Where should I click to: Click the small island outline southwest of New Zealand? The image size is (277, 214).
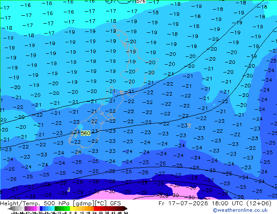(x=69, y=190)
